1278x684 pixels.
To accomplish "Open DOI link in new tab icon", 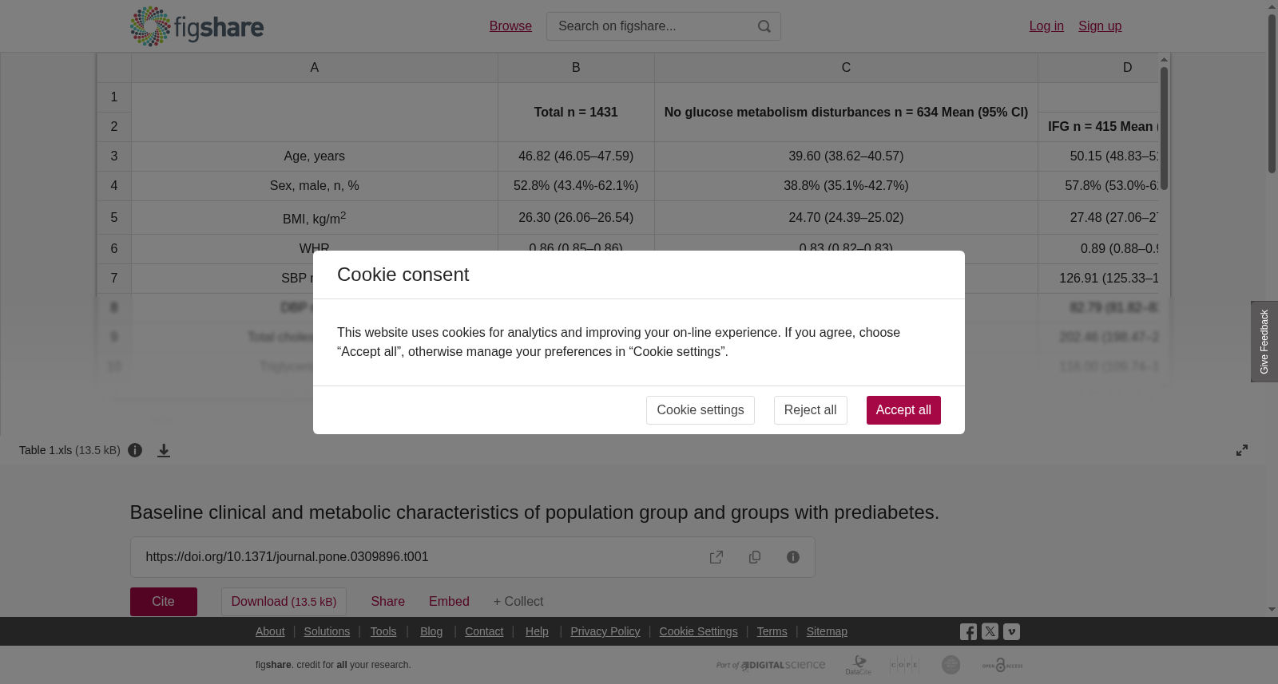I will pos(716,557).
